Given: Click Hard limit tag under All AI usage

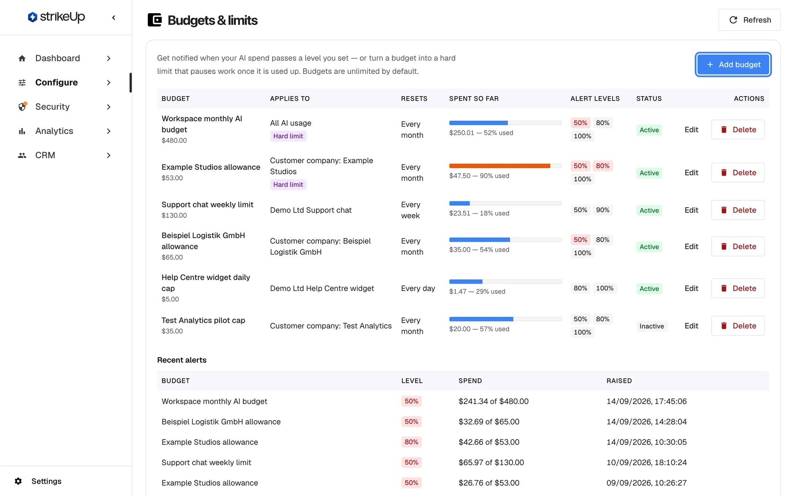Looking at the screenshot, I should coord(288,136).
